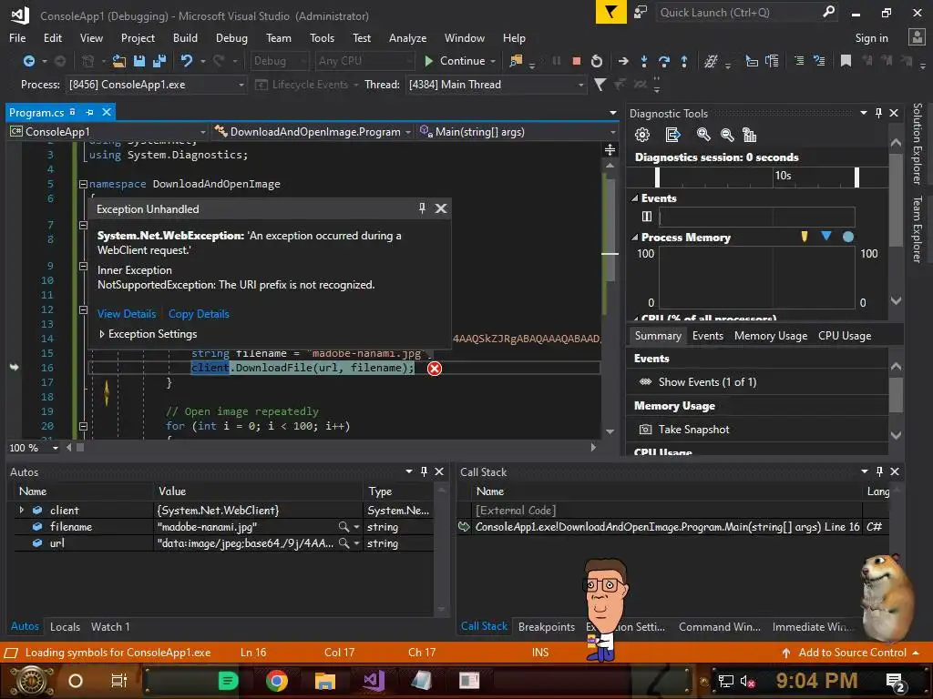Click the Step Over icon
Screen dimensions: 933x699
[x=664, y=61]
